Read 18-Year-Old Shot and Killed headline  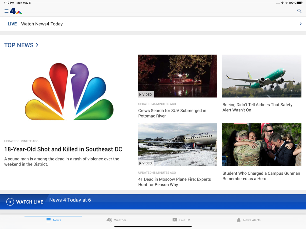(63, 149)
